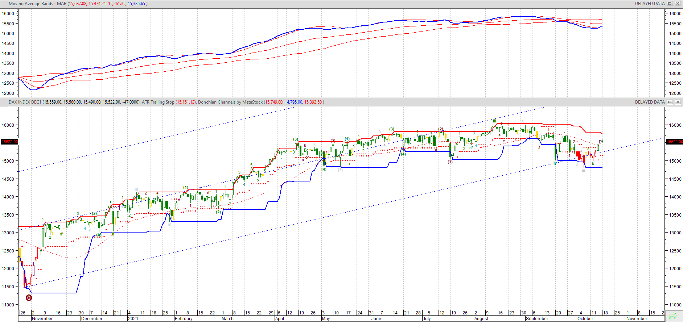
Task: Click the October month label on the date axis
Action: coord(585,319)
